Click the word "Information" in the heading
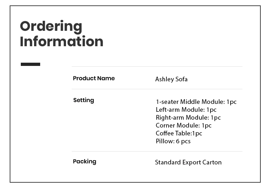269x187 pixels. pos(61,42)
